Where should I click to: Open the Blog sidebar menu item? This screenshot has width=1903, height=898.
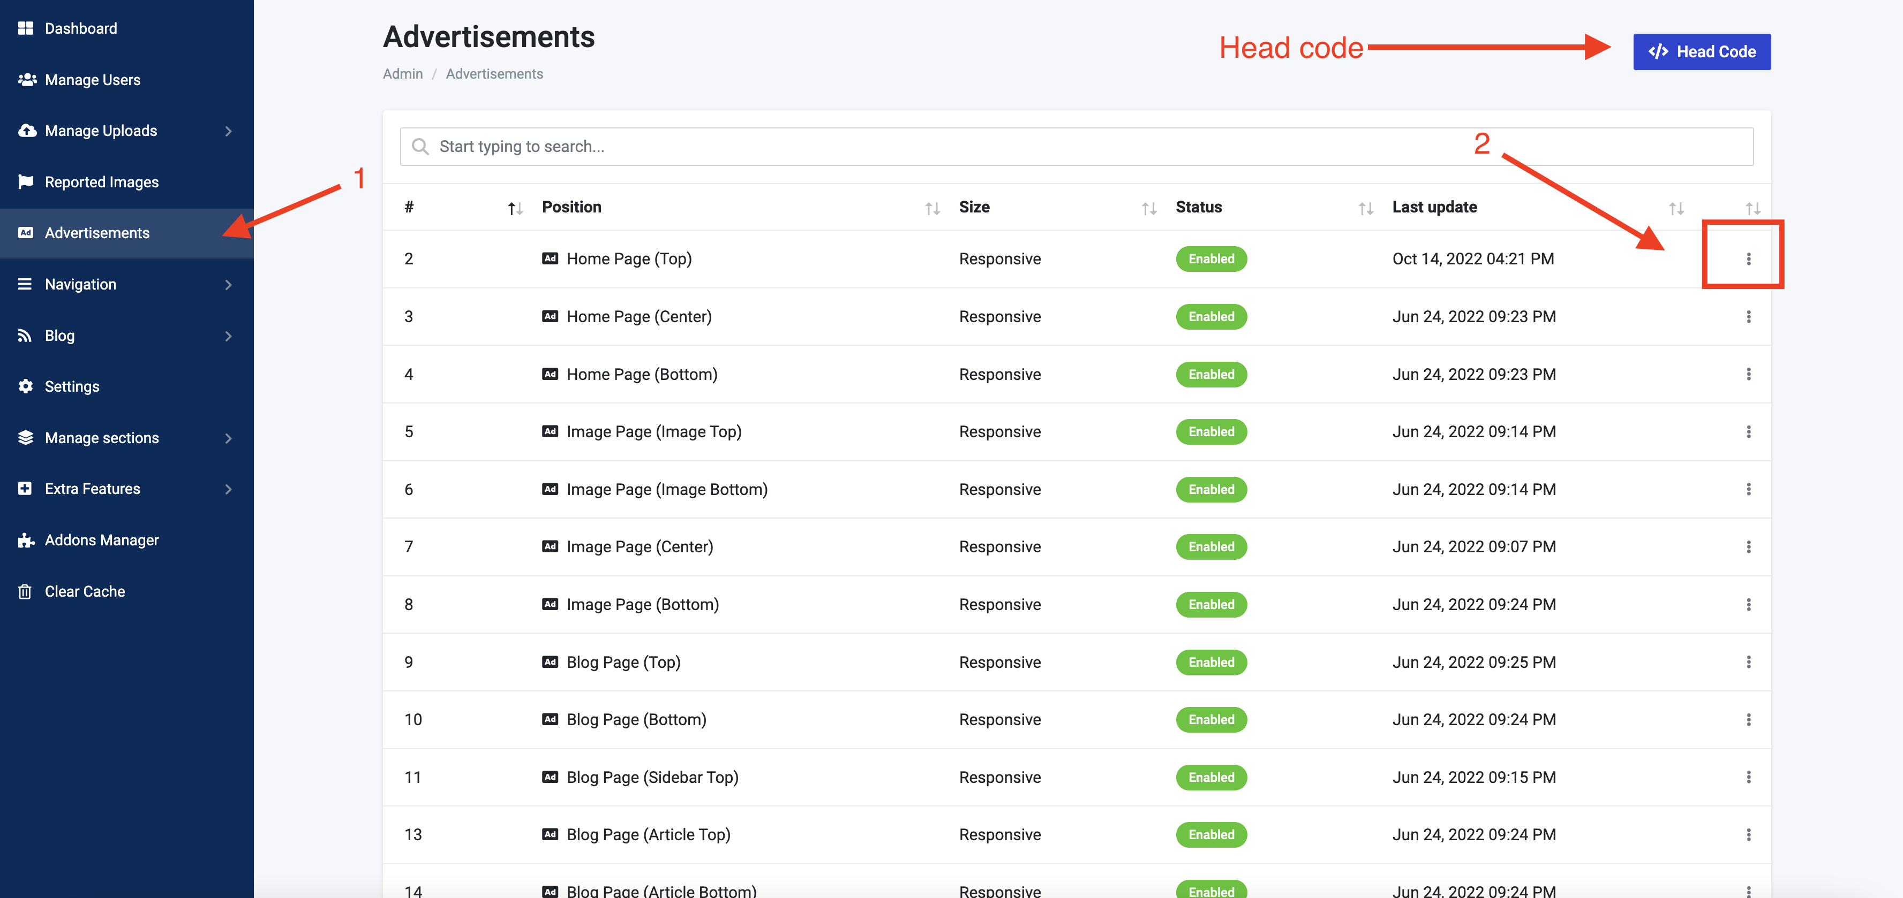click(60, 336)
